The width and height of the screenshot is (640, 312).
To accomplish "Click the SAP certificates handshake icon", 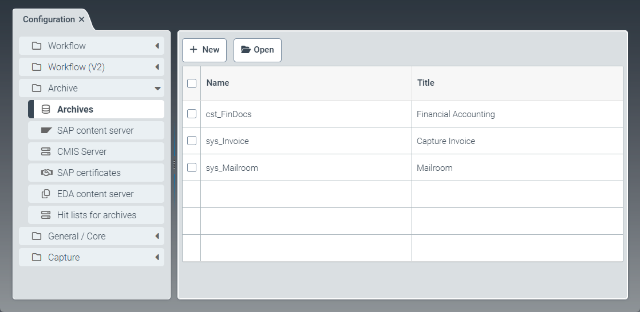I will pos(46,173).
